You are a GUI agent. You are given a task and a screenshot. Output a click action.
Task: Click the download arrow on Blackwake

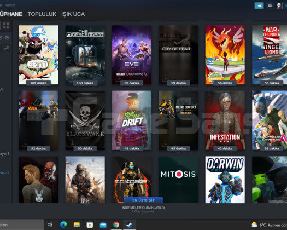click(x=72, y=143)
